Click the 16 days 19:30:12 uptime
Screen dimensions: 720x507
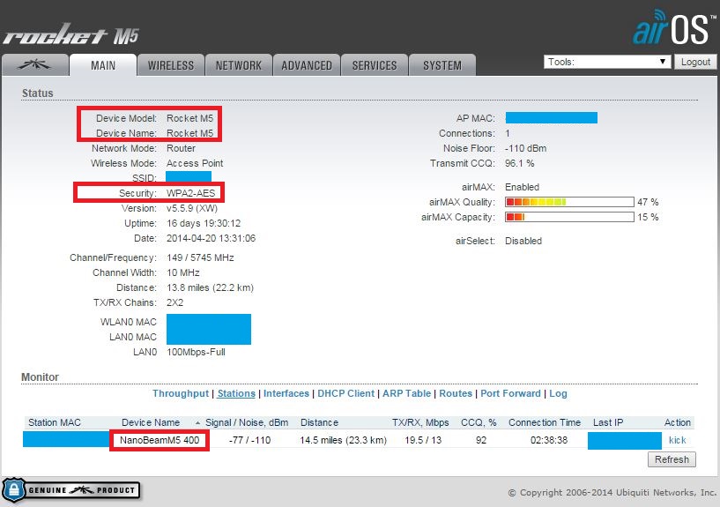pyautogui.click(x=204, y=224)
